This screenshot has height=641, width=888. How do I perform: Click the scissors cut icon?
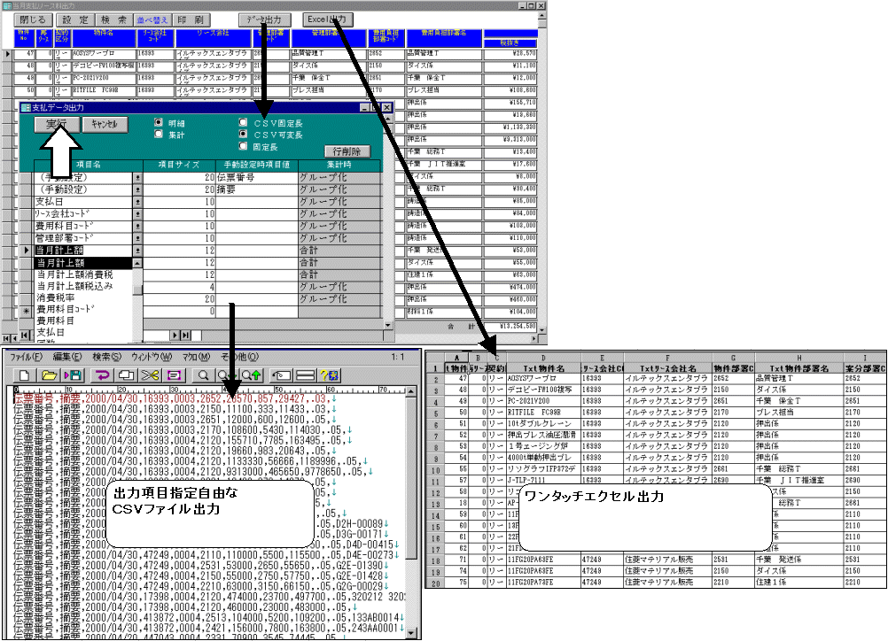click(x=150, y=375)
